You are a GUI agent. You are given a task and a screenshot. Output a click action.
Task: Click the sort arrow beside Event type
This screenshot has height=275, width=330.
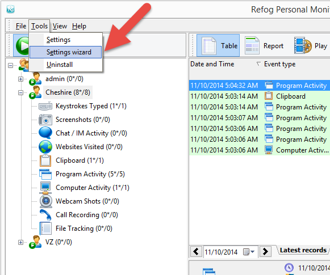[x=258, y=64]
